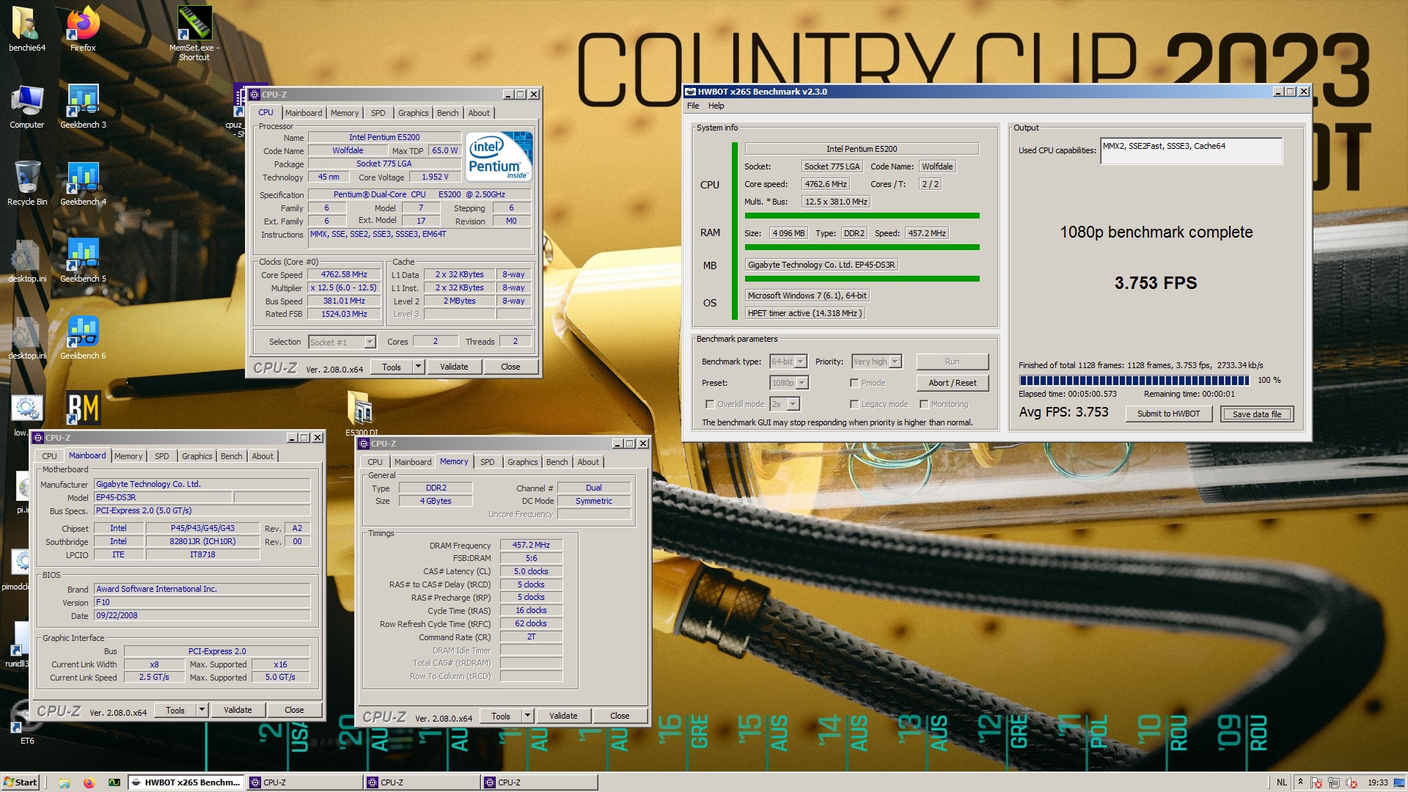This screenshot has height=792, width=1408.
Task: Click Save data file button
Action: [x=1256, y=414]
